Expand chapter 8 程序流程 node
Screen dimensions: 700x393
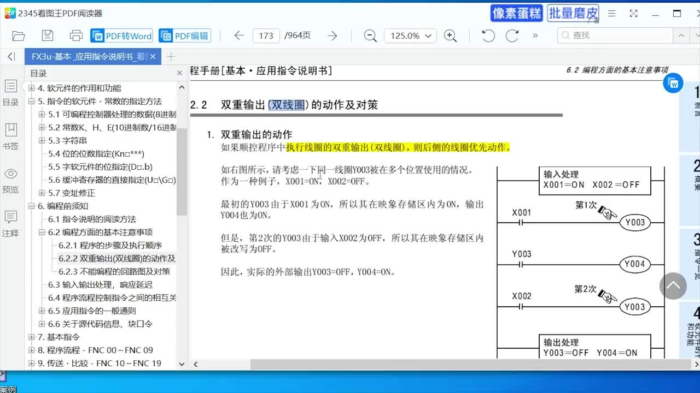pyautogui.click(x=32, y=350)
